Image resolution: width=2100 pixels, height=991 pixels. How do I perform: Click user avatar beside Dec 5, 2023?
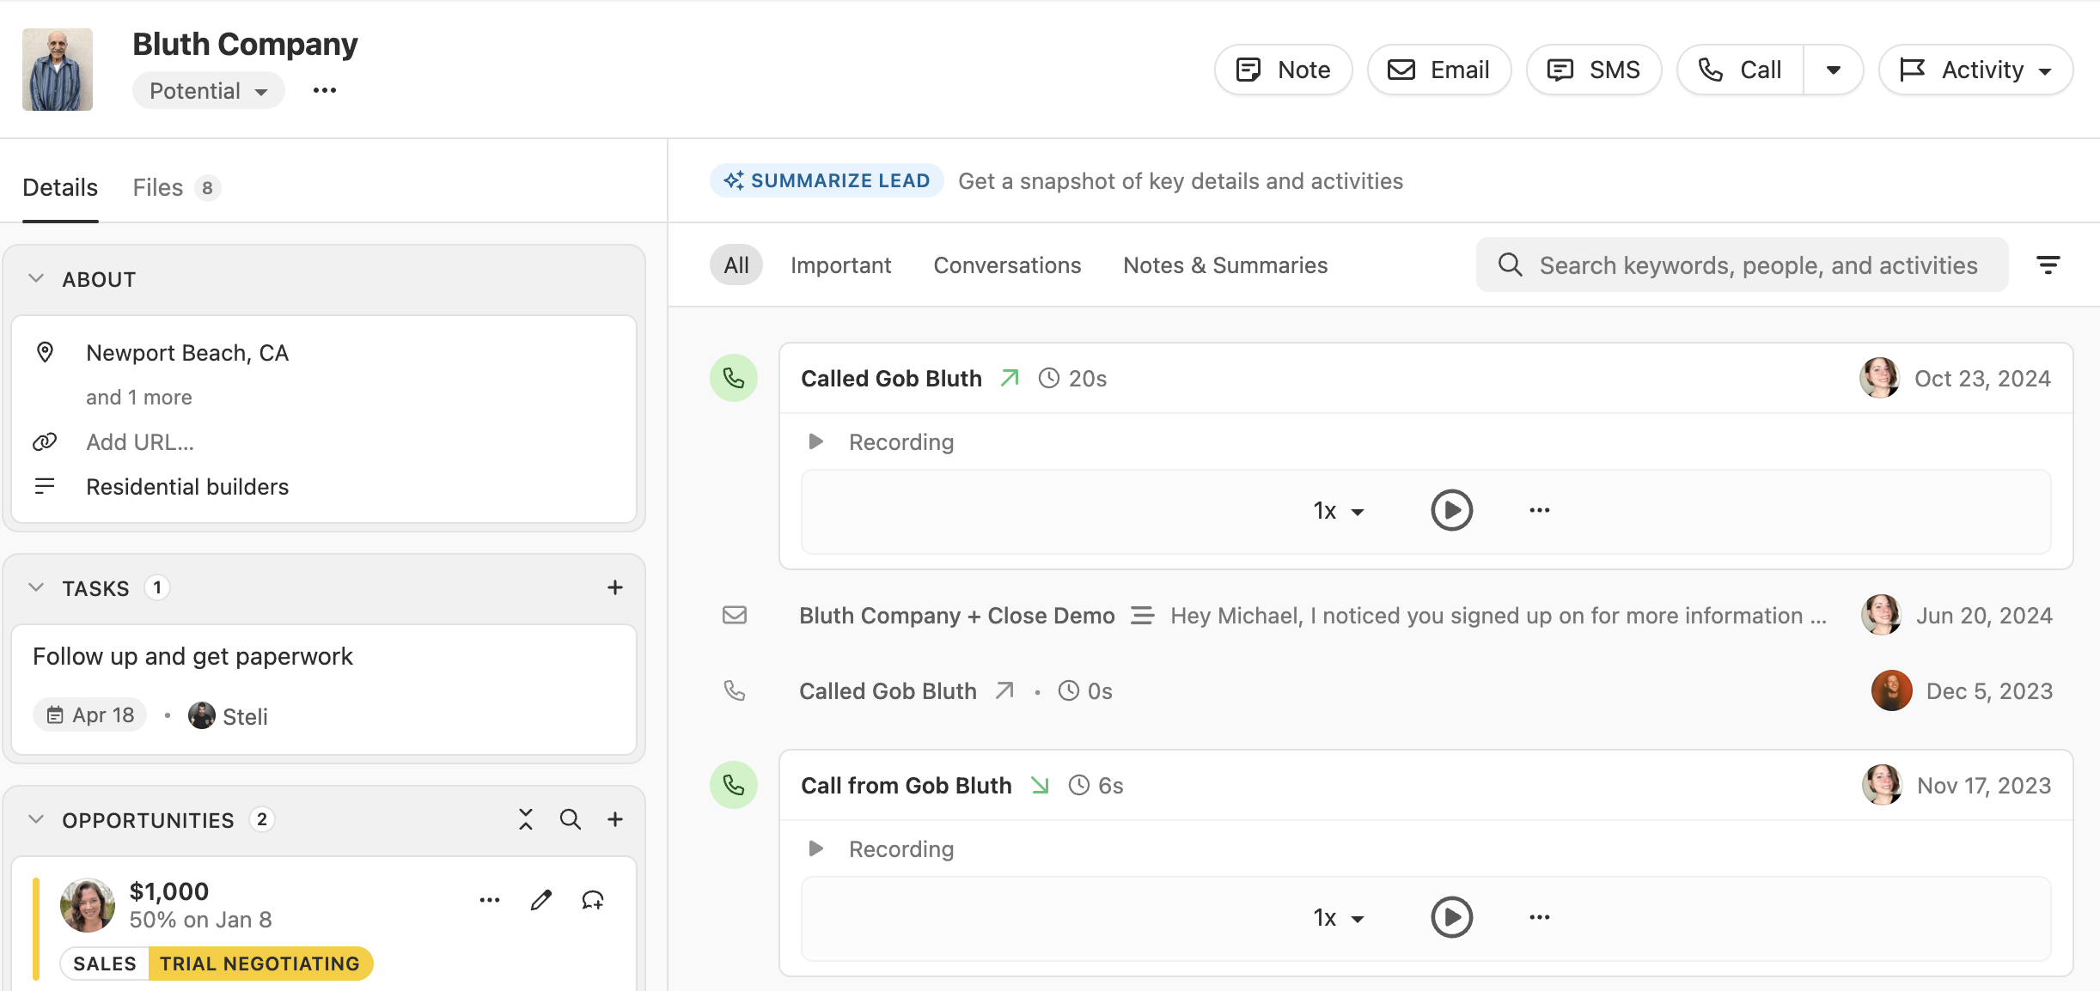tap(1892, 690)
